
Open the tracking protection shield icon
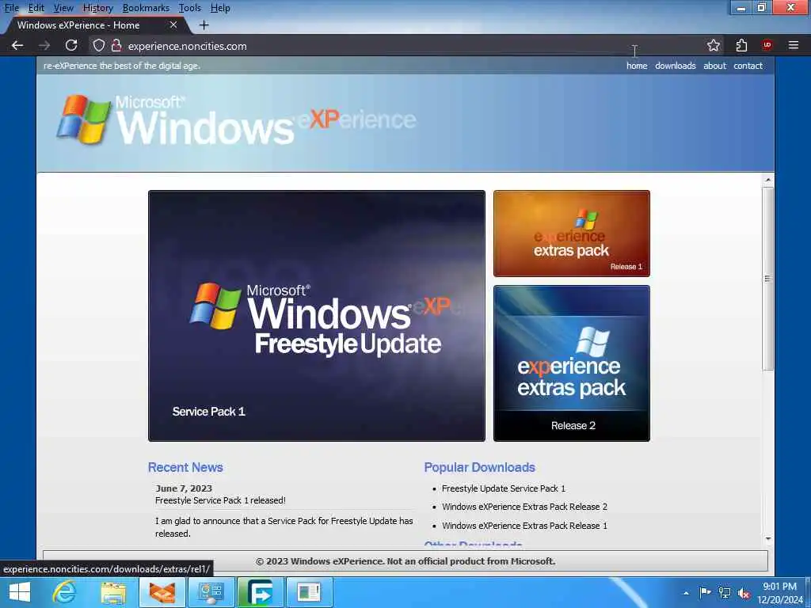[99, 45]
